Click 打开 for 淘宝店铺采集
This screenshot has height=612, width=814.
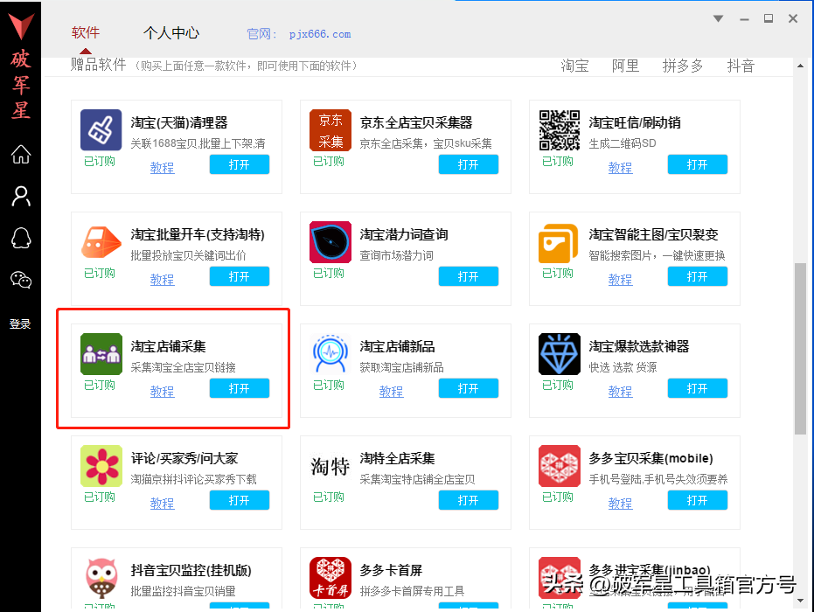click(239, 388)
